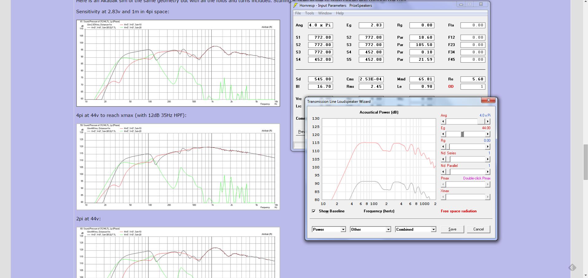Click the floating icon at page bottom-right corner
Viewport: 588px width, 278px height.
572,268
